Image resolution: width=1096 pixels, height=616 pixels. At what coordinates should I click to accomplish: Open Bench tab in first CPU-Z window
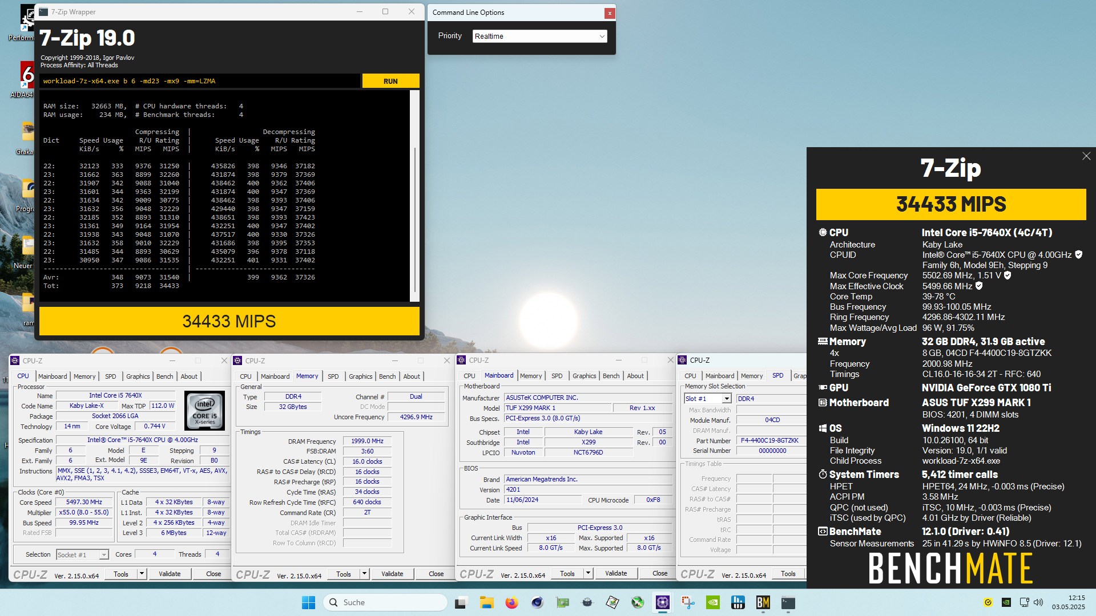tap(164, 376)
